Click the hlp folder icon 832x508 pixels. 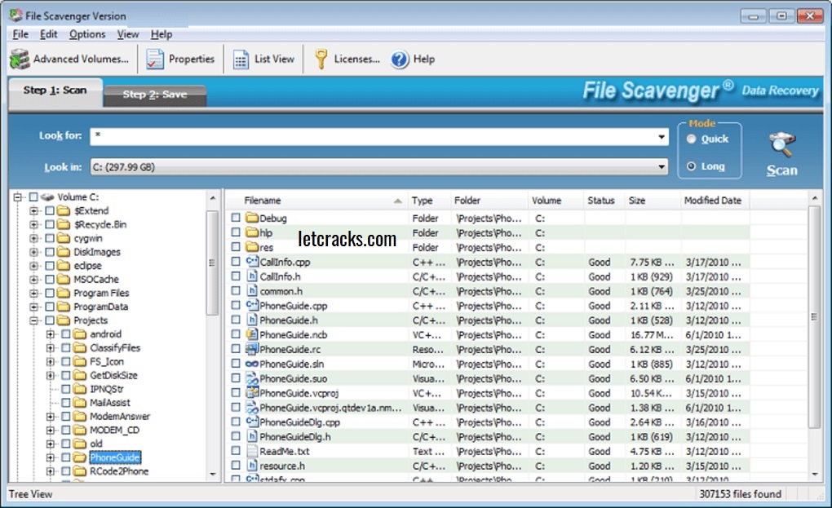point(251,232)
